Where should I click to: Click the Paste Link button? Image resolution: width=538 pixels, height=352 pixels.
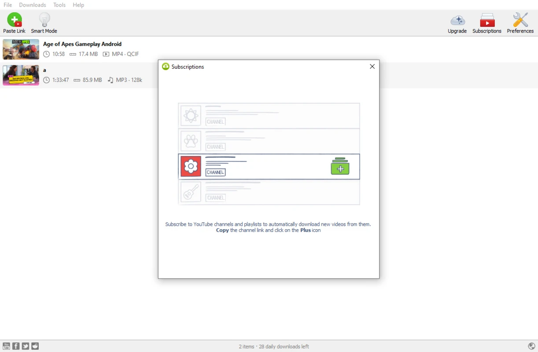pyautogui.click(x=14, y=23)
